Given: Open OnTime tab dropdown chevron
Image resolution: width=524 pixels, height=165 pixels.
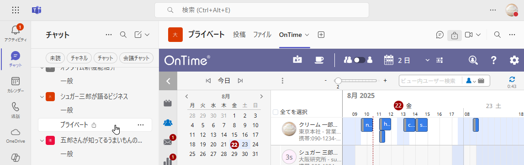Looking at the screenshot, I should 307,35.
